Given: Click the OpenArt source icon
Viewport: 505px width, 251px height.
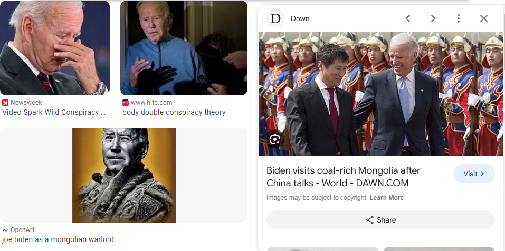Looking at the screenshot, I should coord(5,230).
